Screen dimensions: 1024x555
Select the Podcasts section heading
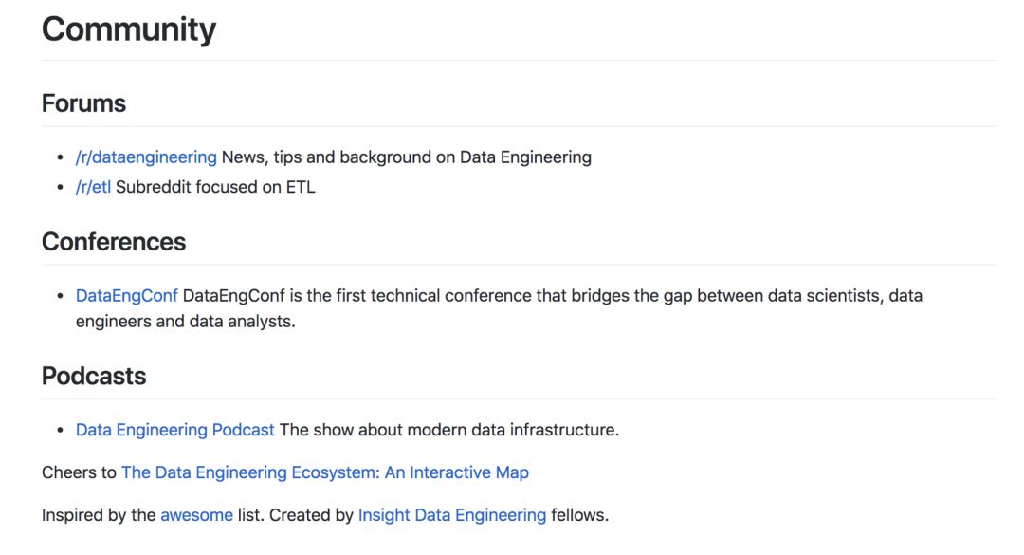(94, 376)
